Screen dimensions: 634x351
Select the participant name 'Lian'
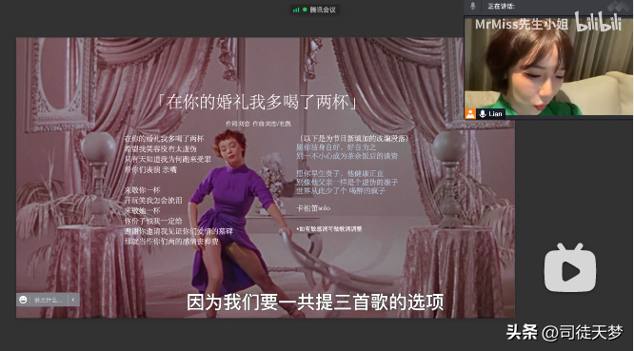coord(495,114)
